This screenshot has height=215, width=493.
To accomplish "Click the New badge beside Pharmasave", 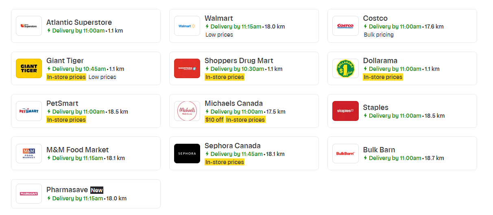I will (97, 190).
